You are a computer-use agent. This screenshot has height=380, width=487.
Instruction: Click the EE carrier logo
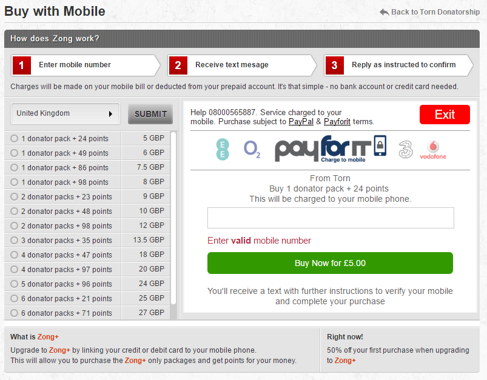coord(223,149)
